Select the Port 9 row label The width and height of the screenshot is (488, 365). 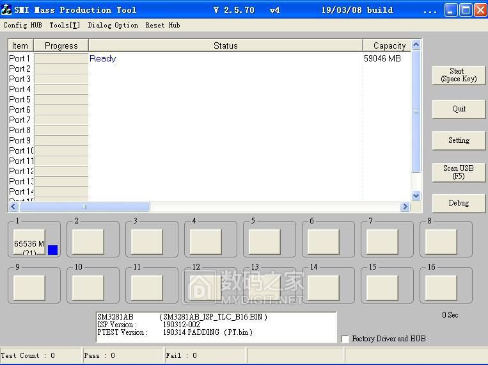[x=20, y=140]
